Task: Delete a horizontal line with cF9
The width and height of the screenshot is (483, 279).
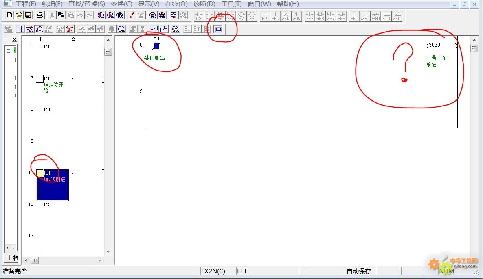Action: [286, 16]
